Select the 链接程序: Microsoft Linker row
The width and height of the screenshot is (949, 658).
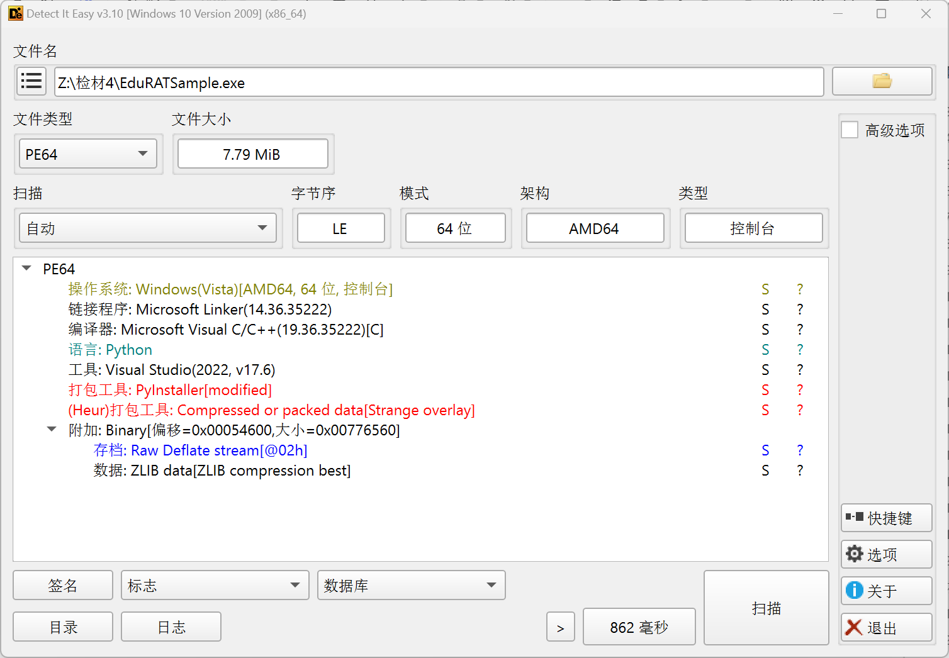[200, 309]
